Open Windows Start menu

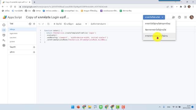73,107
